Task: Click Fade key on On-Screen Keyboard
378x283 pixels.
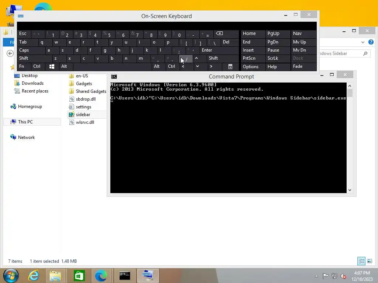Action: [x=303, y=66]
